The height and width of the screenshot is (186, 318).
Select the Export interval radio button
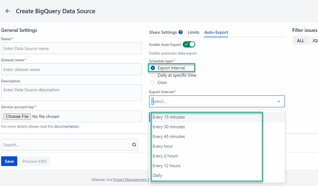click(x=153, y=68)
